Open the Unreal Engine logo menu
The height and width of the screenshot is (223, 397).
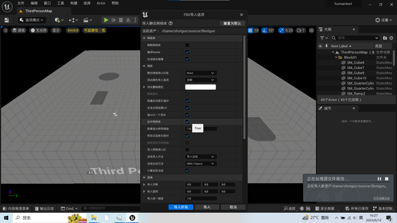[x=7, y=6]
